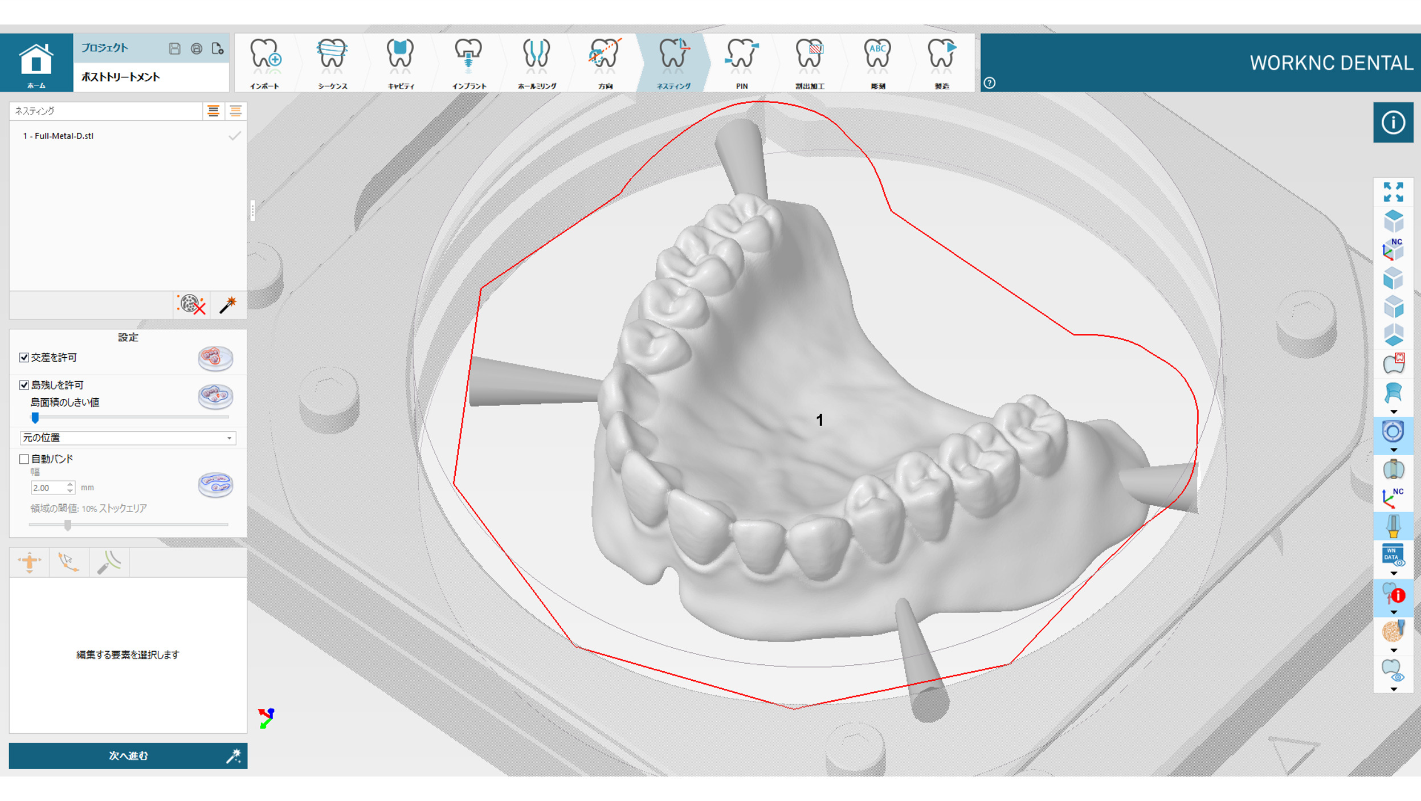Expand arrow below the blue holder icon
This screenshot has height=801, width=1421.
pyautogui.click(x=1394, y=412)
